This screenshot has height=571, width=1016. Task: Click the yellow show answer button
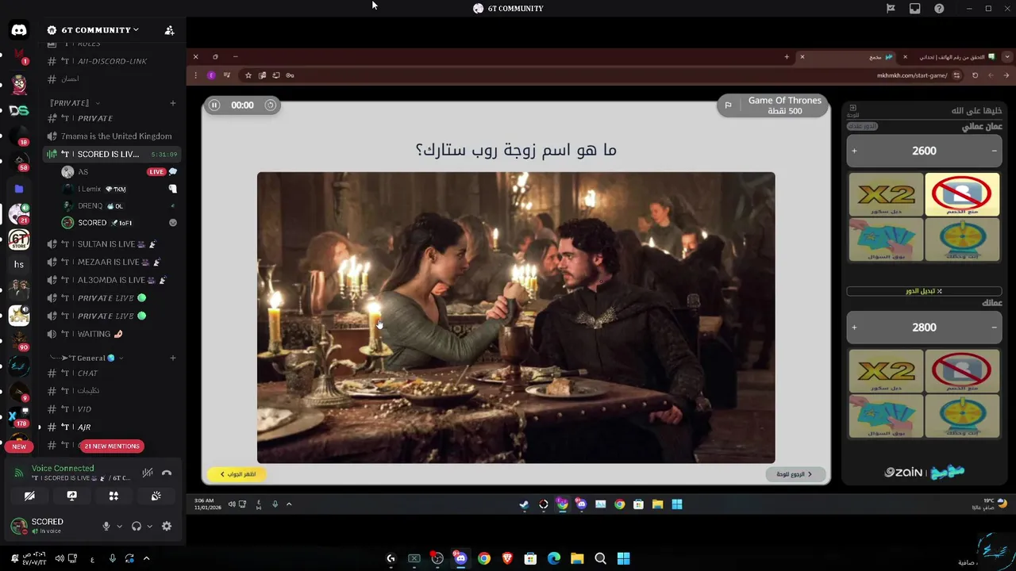click(237, 474)
